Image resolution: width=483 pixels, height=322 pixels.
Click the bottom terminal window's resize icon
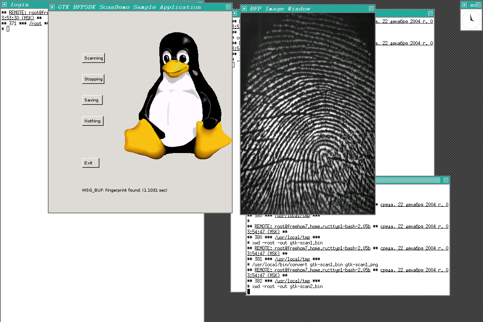coord(446,180)
